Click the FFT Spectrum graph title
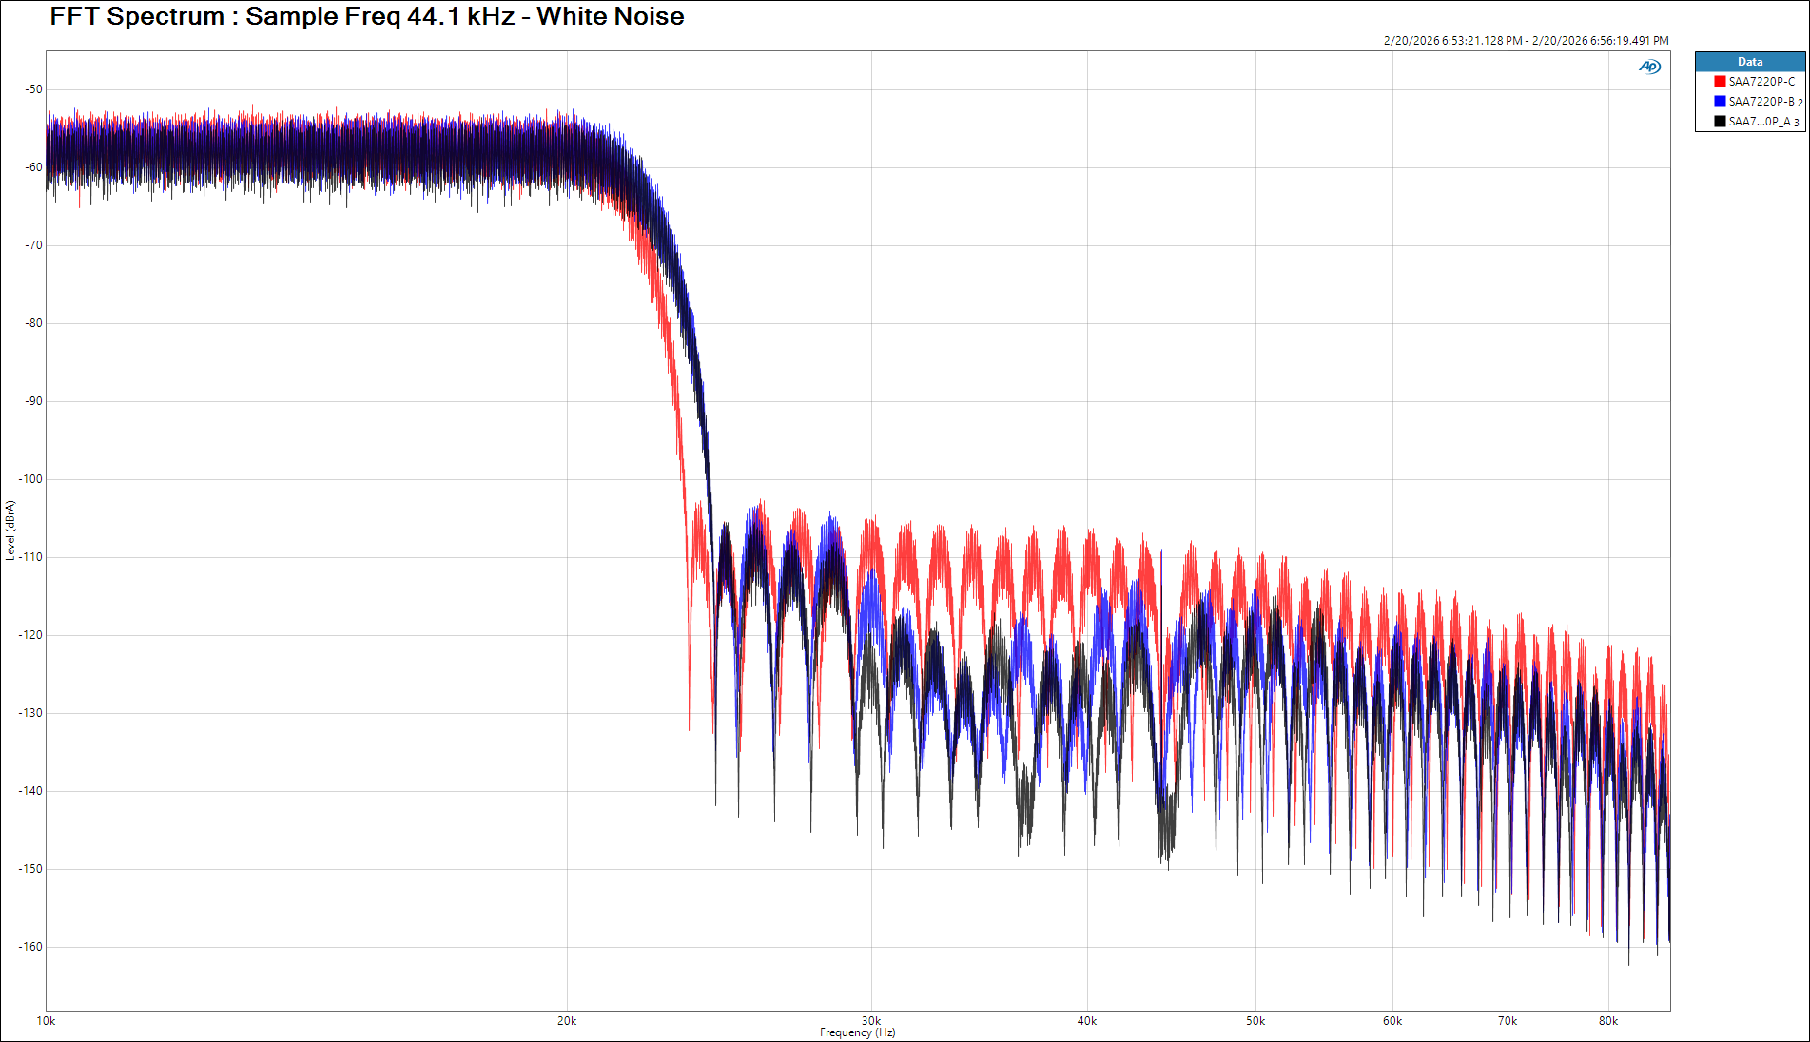The image size is (1810, 1042). tap(366, 17)
